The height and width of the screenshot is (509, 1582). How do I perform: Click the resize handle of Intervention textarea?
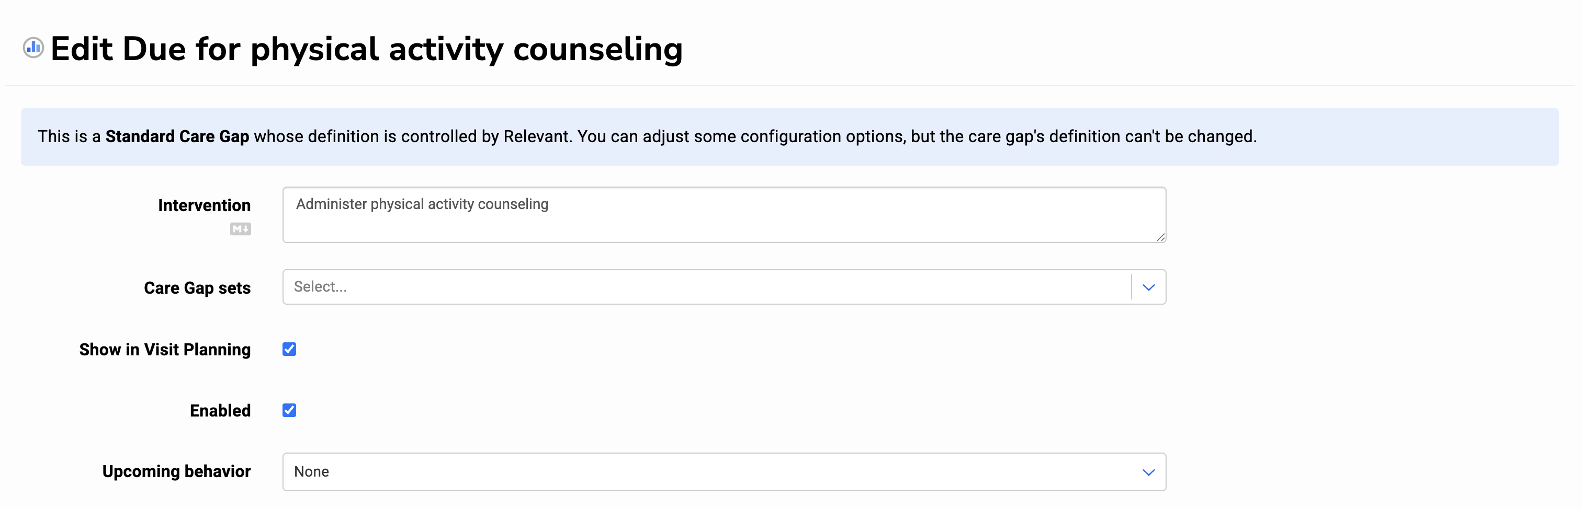(1160, 237)
